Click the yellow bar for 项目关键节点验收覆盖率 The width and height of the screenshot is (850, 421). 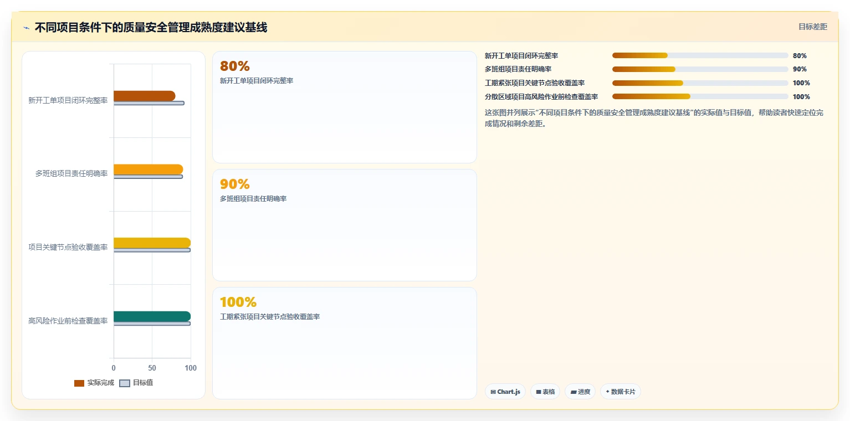click(152, 243)
